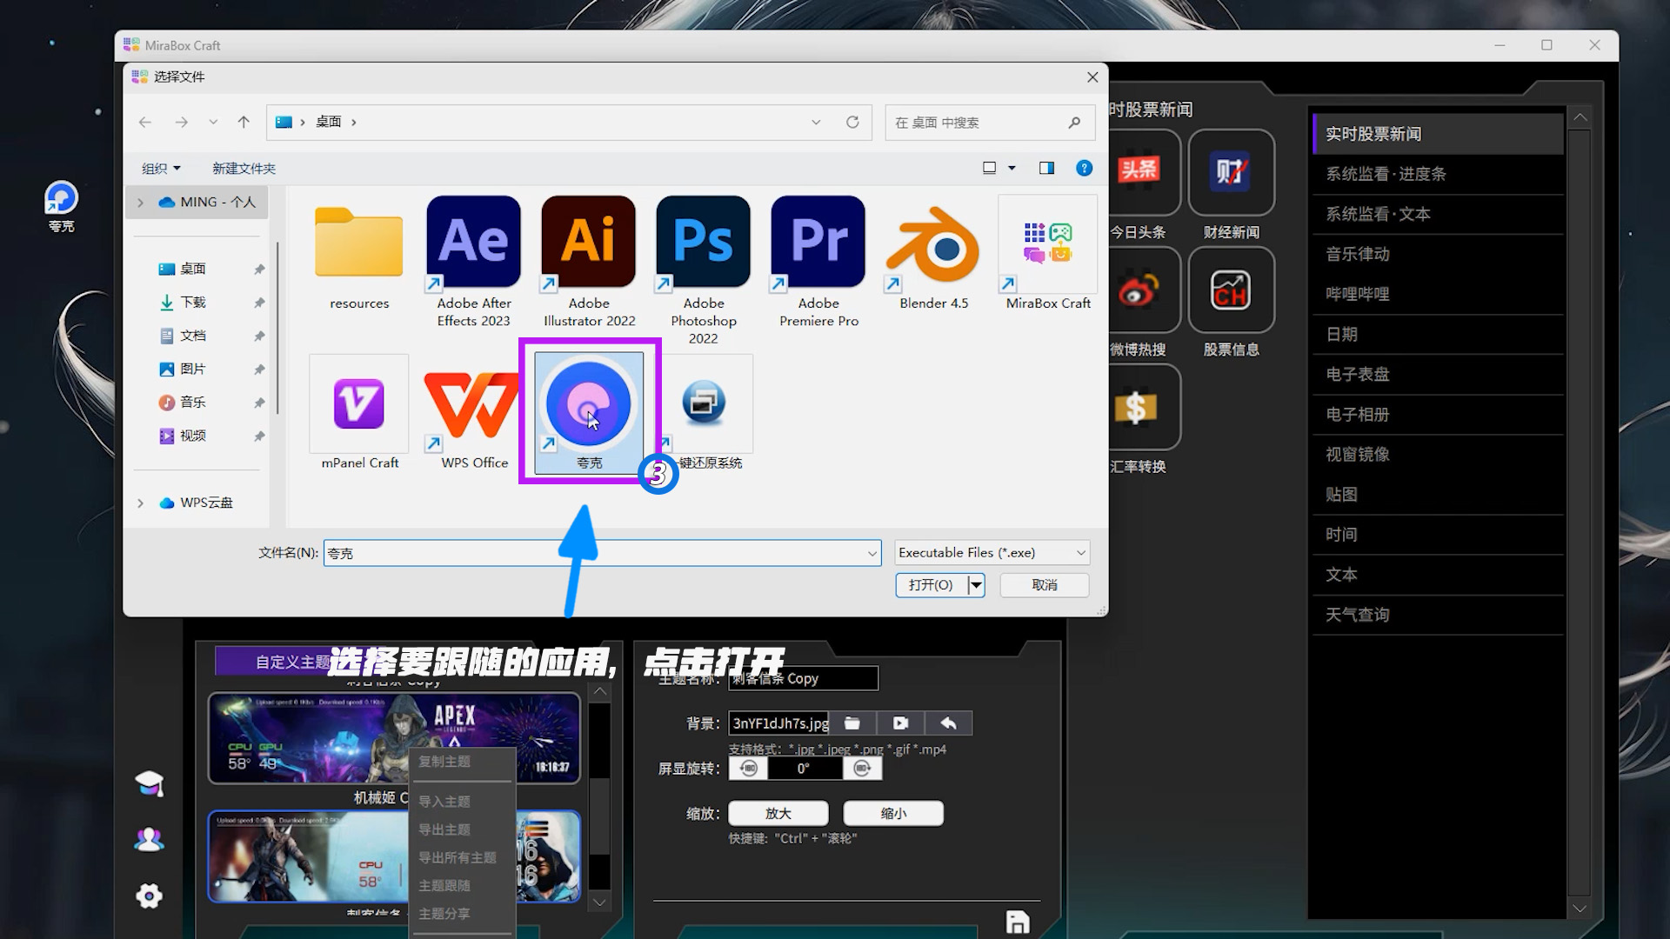Screen dimensions: 1670x939
Task: Select 天气查询 in widget list
Action: point(1438,615)
